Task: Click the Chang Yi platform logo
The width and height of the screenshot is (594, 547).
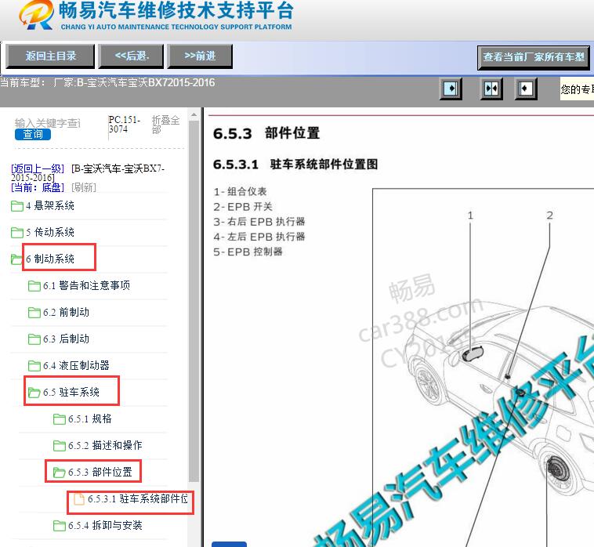Action: pos(155,16)
